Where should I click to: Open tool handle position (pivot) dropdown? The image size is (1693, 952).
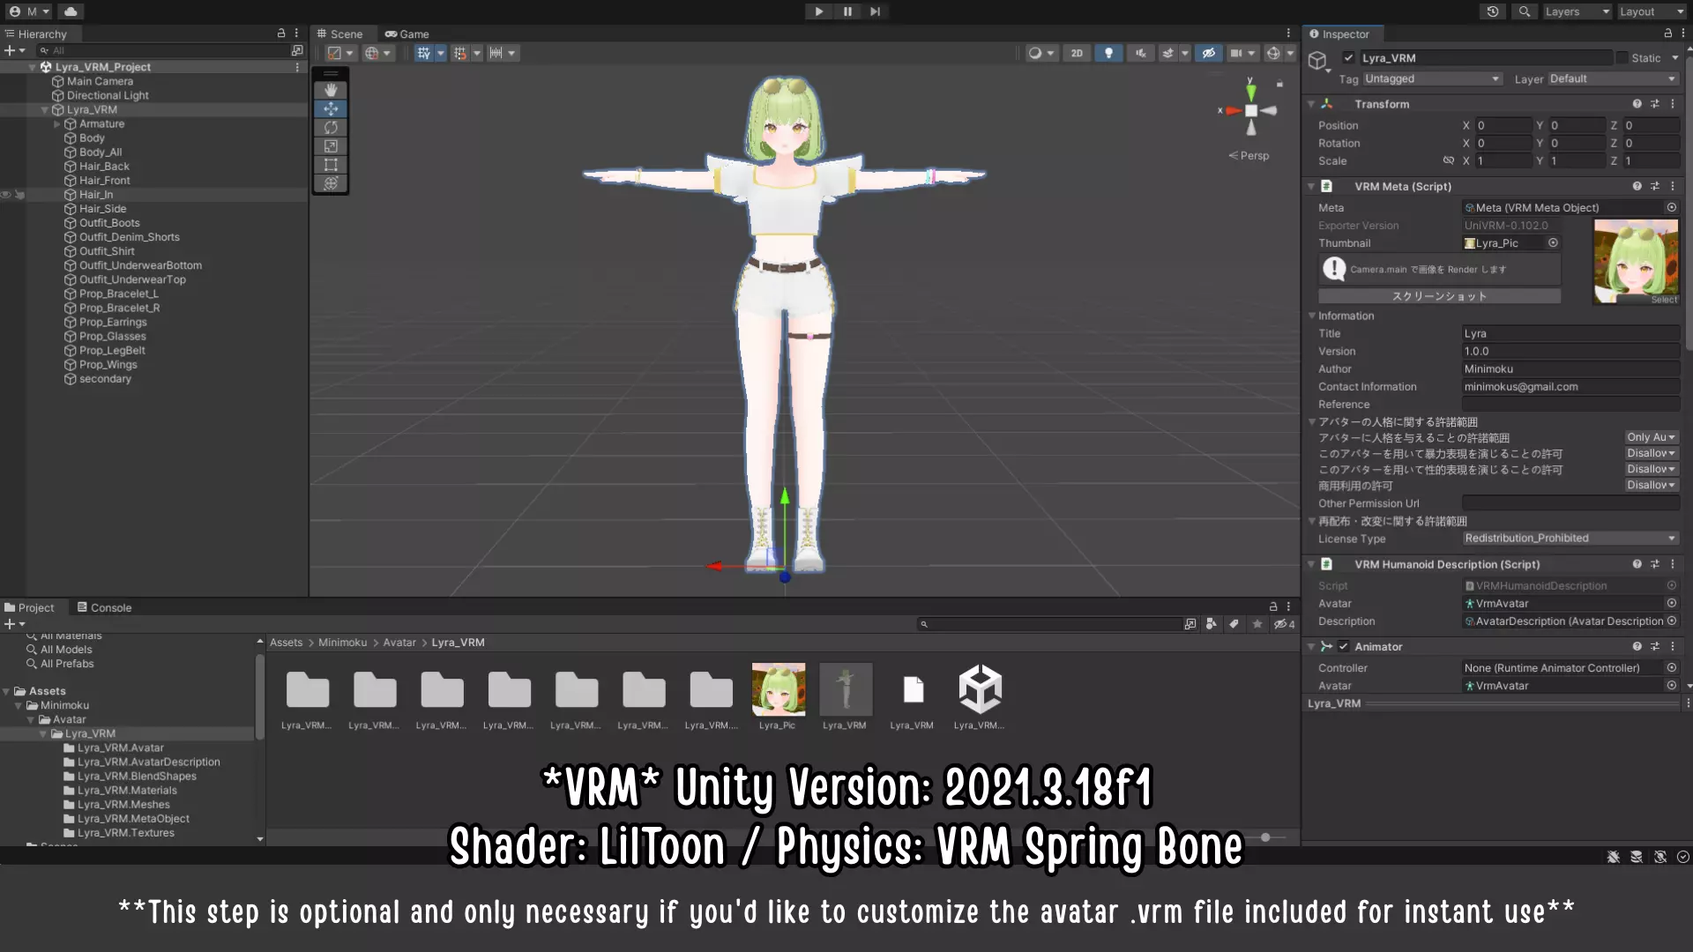(x=340, y=53)
